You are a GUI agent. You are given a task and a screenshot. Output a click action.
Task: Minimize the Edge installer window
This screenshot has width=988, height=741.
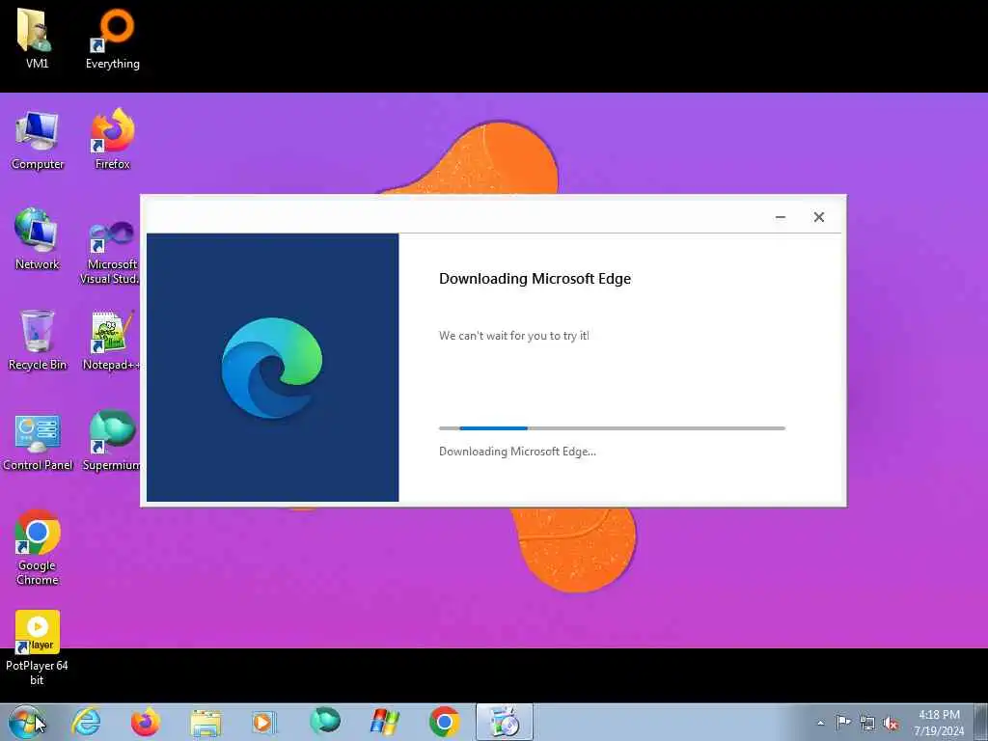(x=780, y=217)
